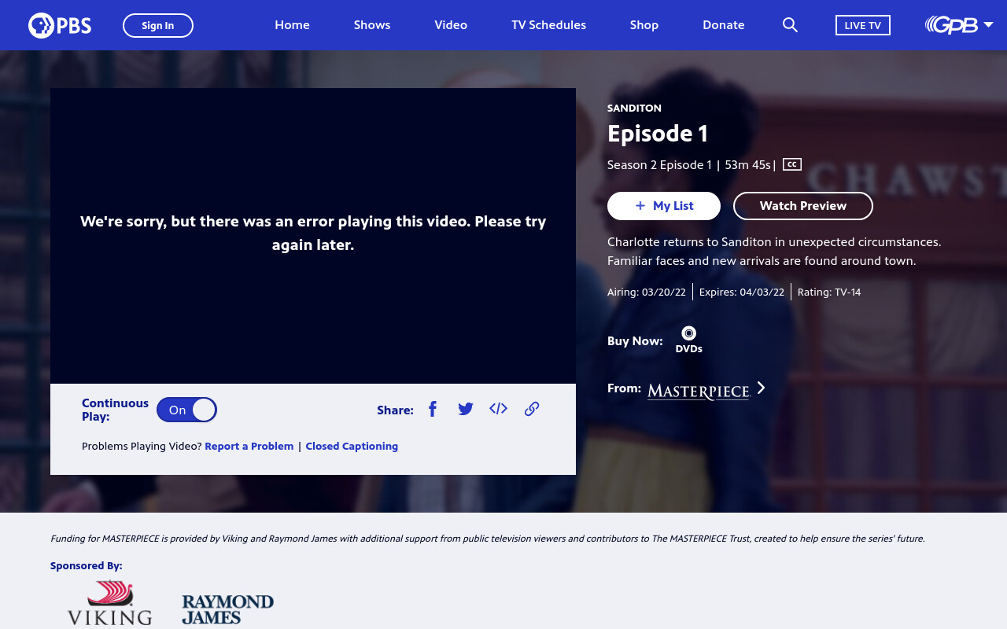Open TV Schedules
This screenshot has height=629, width=1007.
tap(548, 25)
